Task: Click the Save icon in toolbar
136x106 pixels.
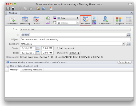Action: (x=8, y=9)
